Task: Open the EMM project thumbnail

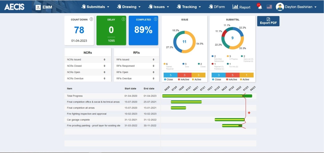Action: click(38, 7)
